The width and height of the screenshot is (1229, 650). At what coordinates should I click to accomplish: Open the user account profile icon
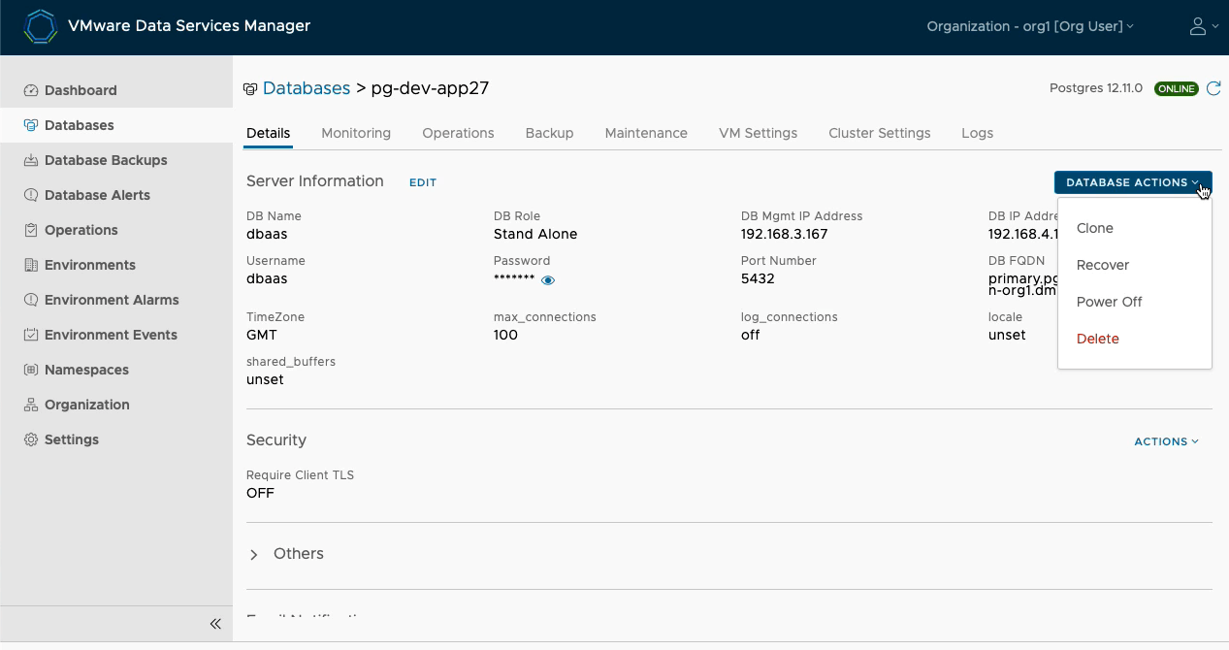(1198, 26)
